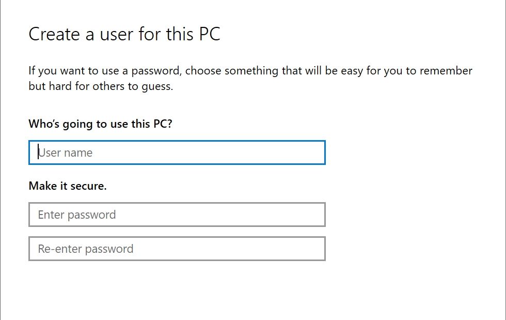Click the right end of the Re-enter password field
Screen dimensions: 506x320
coord(315,249)
